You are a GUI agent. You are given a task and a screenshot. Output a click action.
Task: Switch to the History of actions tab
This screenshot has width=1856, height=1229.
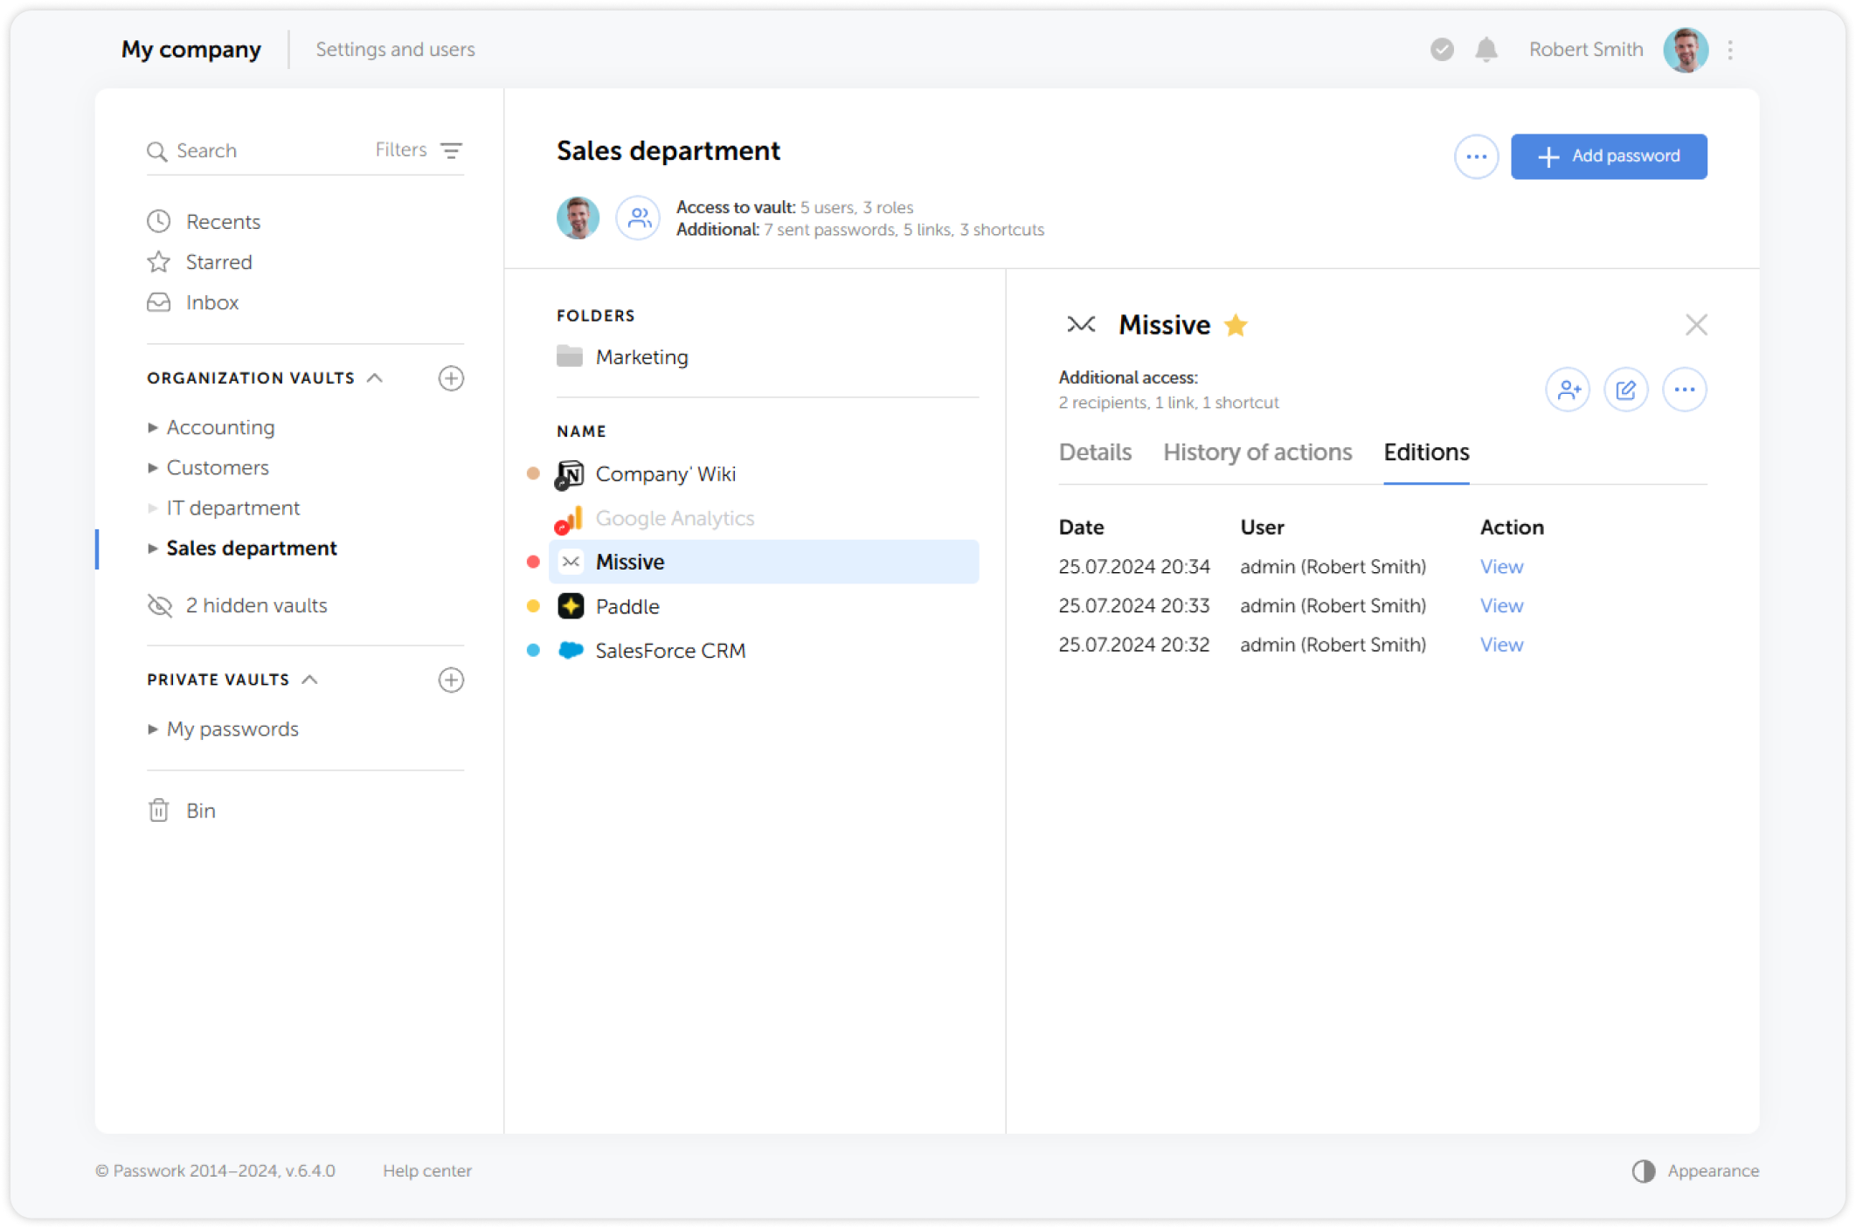click(x=1257, y=452)
